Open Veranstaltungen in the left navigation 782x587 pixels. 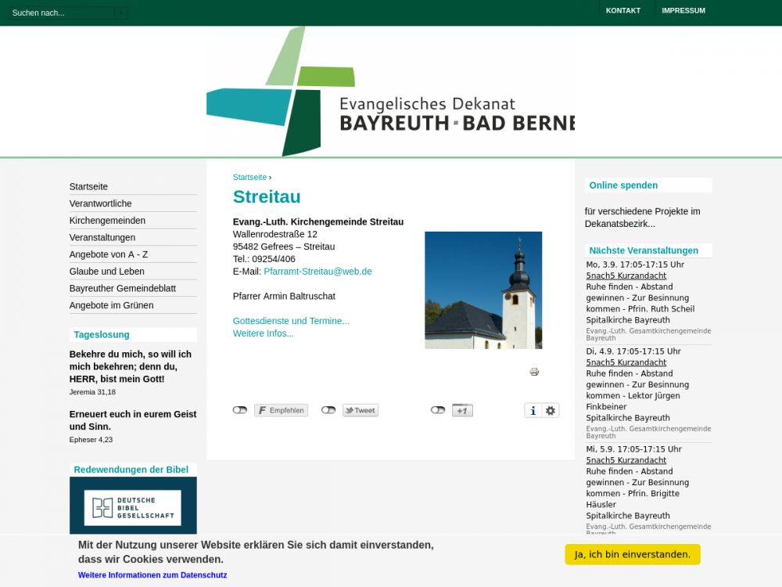tap(102, 237)
